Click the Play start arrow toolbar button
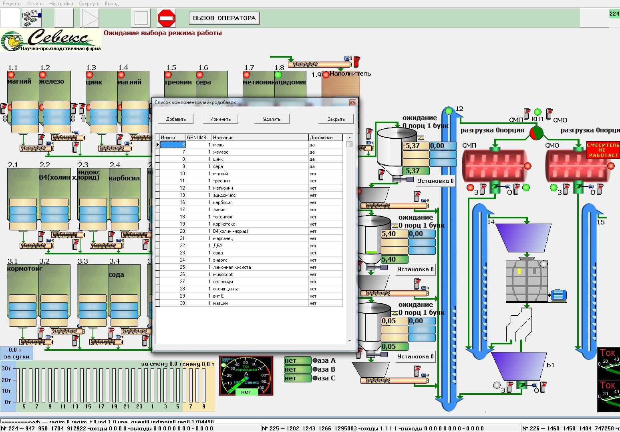 click(90, 18)
